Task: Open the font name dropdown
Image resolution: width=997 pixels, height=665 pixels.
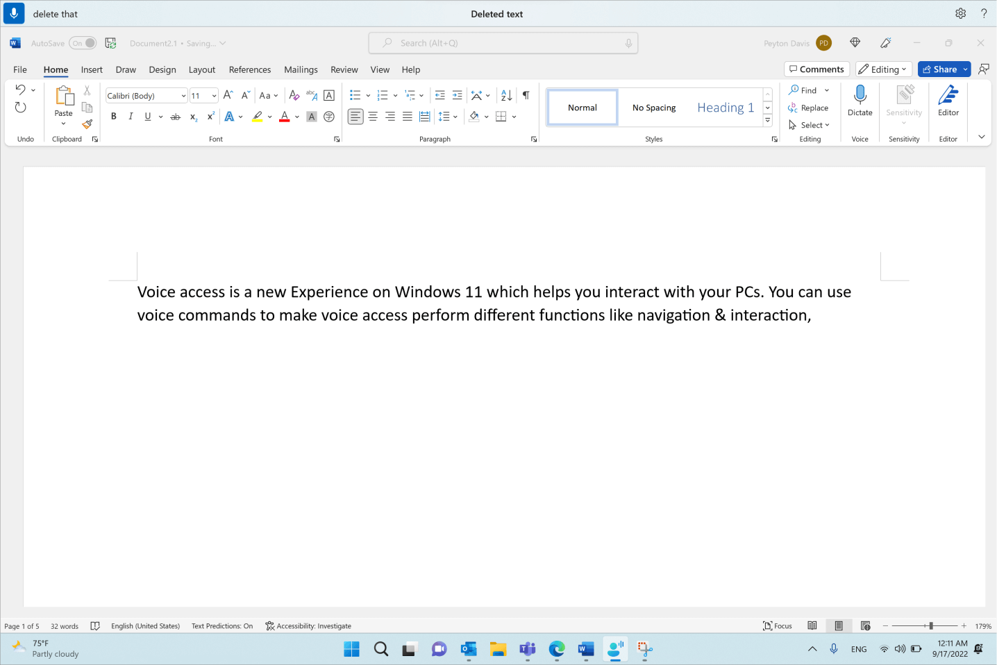Action: click(x=183, y=95)
